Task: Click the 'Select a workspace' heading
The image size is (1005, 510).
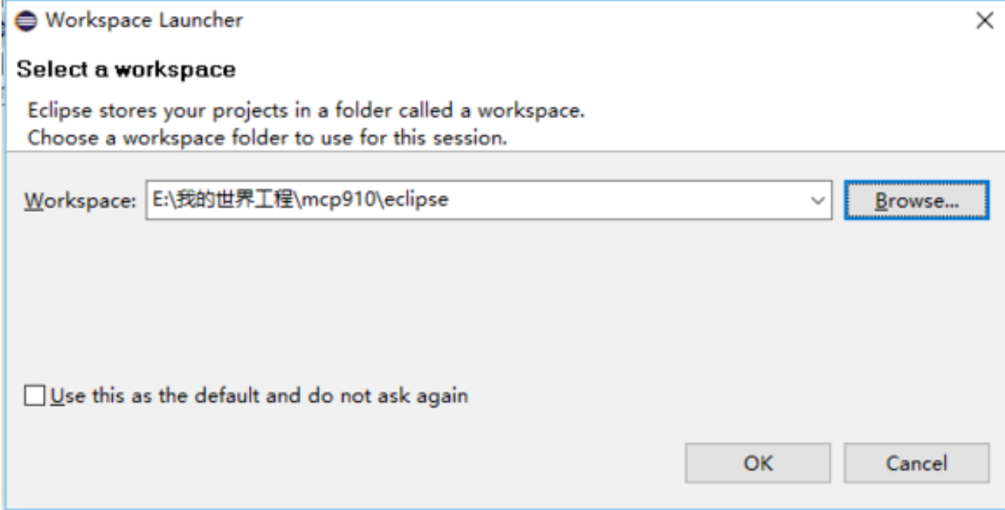Action: pos(126,70)
